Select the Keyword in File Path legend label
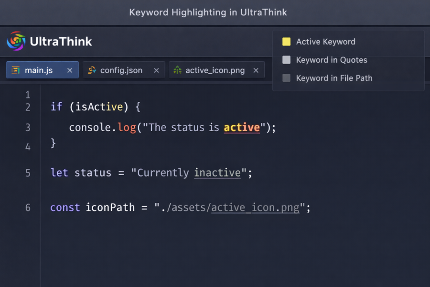Viewport: 430px width, 287px height. click(x=334, y=78)
